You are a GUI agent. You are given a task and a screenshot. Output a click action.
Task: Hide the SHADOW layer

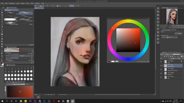pyautogui.click(x=161, y=73)
